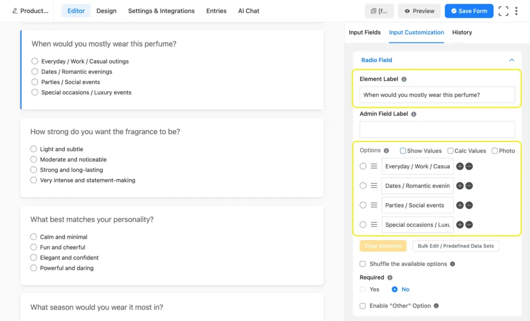Viewport: 530px width, 321px height.
Task: Click the Everyday / Work / Casua option input
Action: 418,166
